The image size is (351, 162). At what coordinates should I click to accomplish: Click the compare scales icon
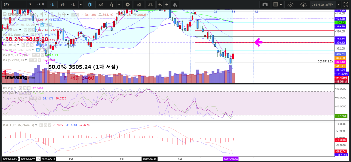tap(150, 5)
